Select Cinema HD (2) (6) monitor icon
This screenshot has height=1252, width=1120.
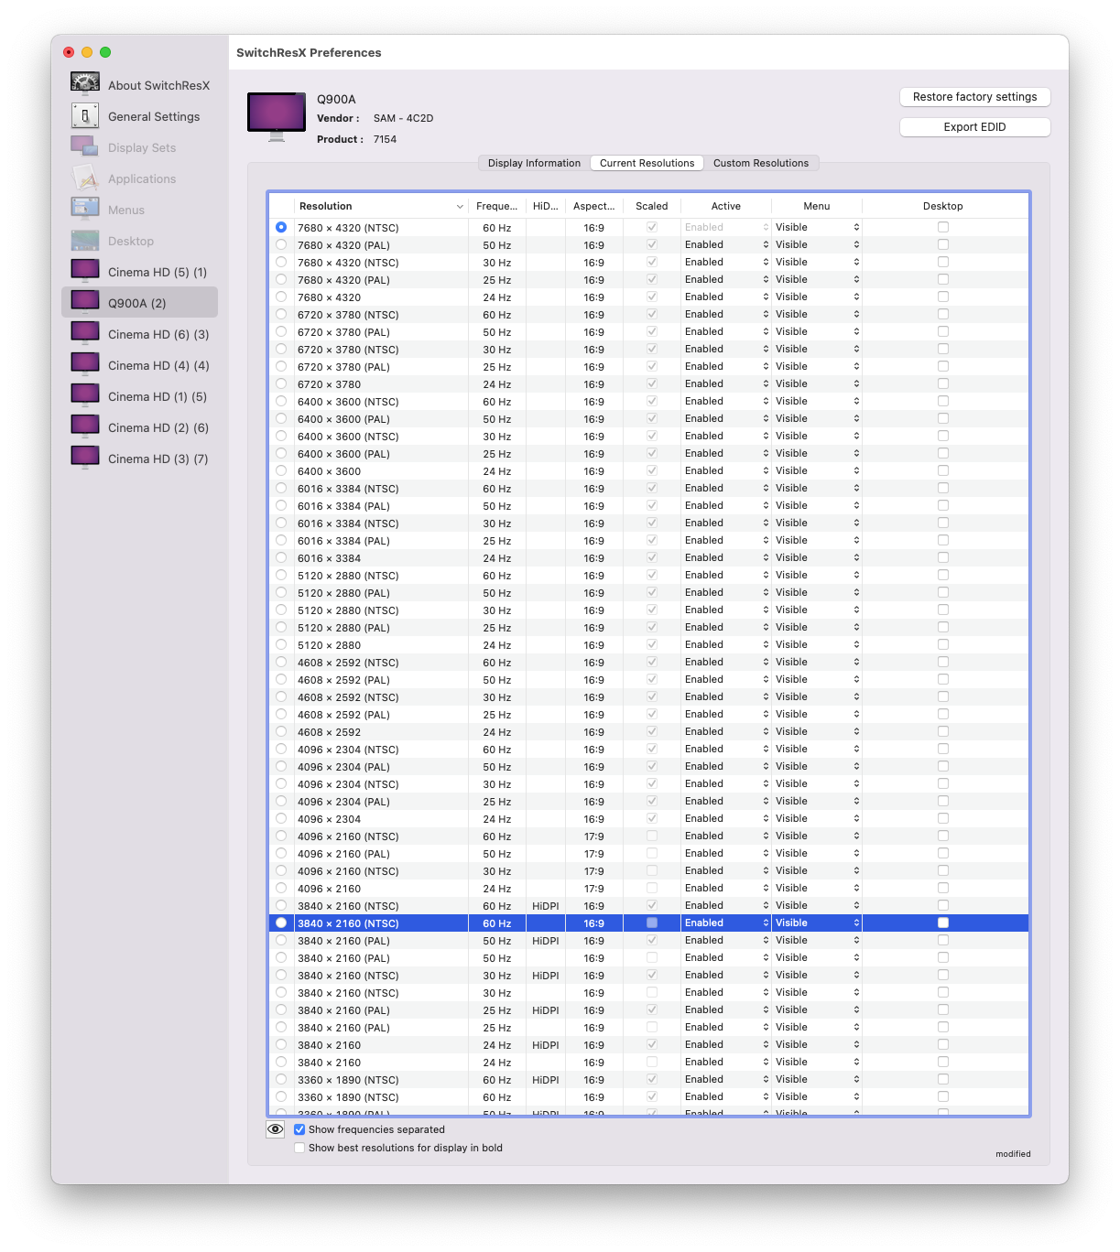(85, 426)
